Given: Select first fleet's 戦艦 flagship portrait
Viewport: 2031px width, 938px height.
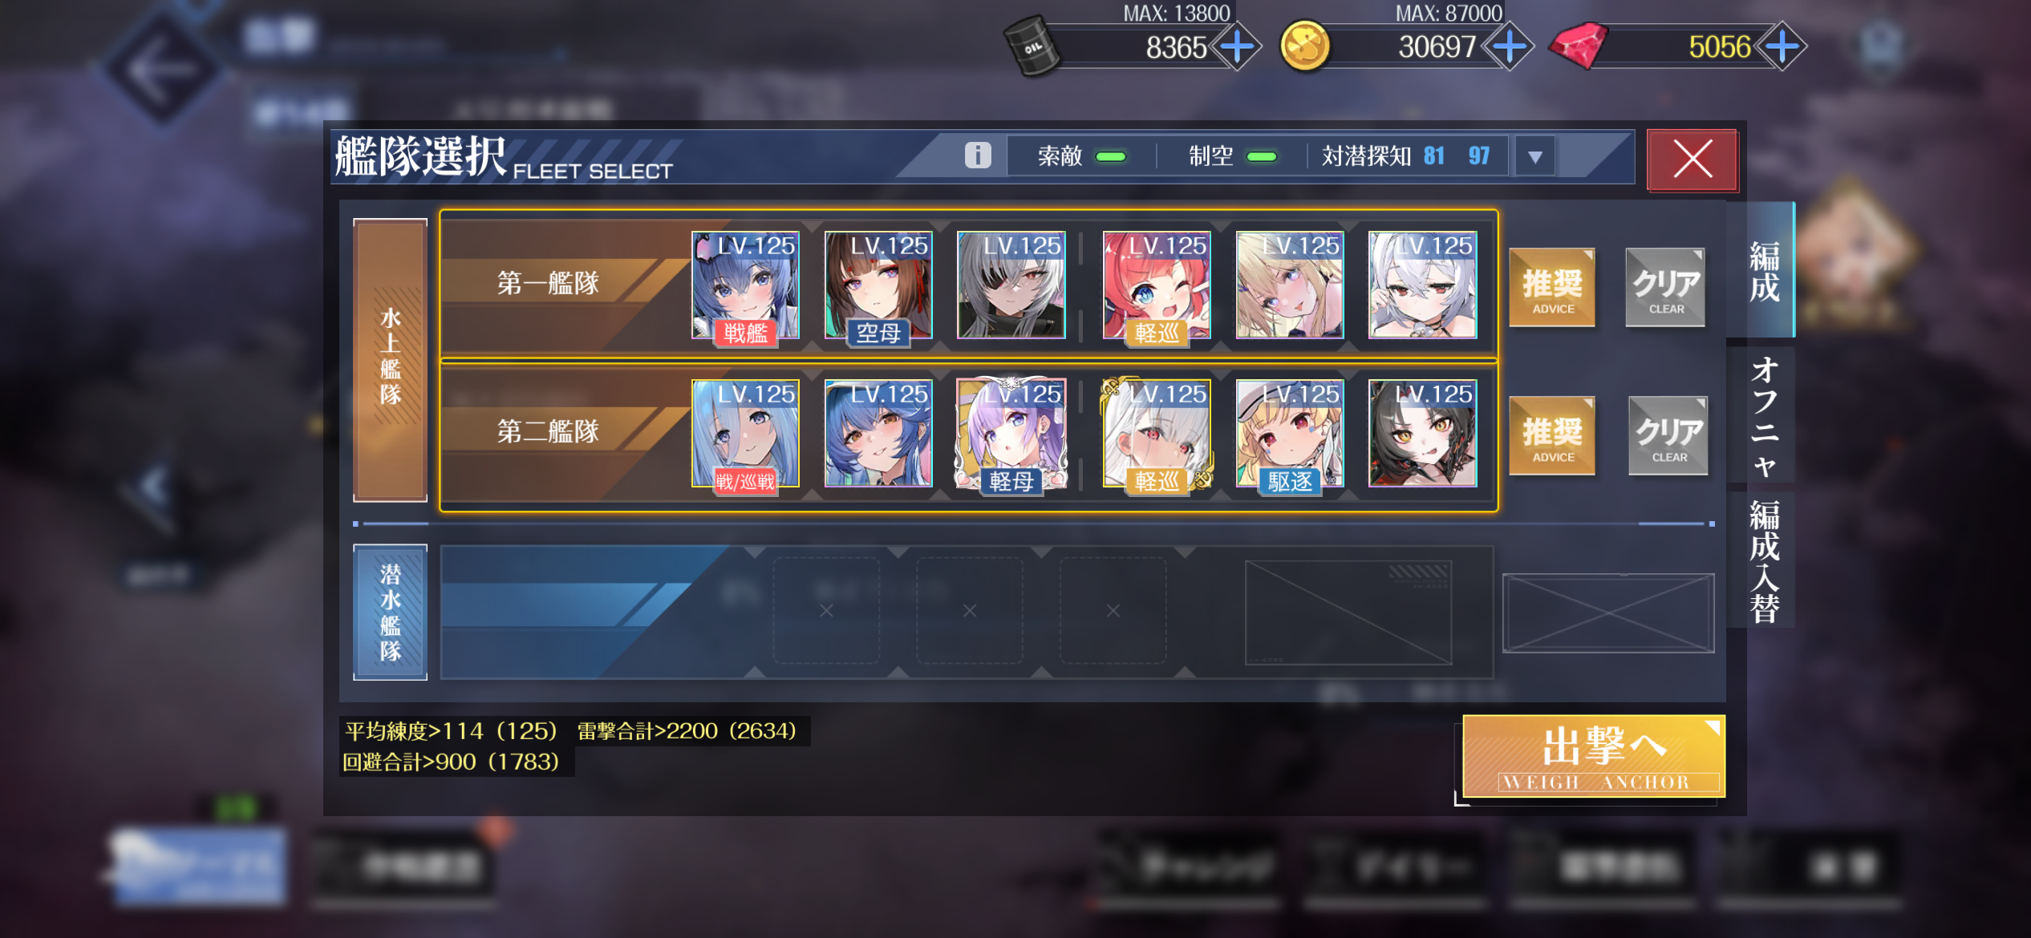Looking at the screenshot, I should tap(745, 286).
